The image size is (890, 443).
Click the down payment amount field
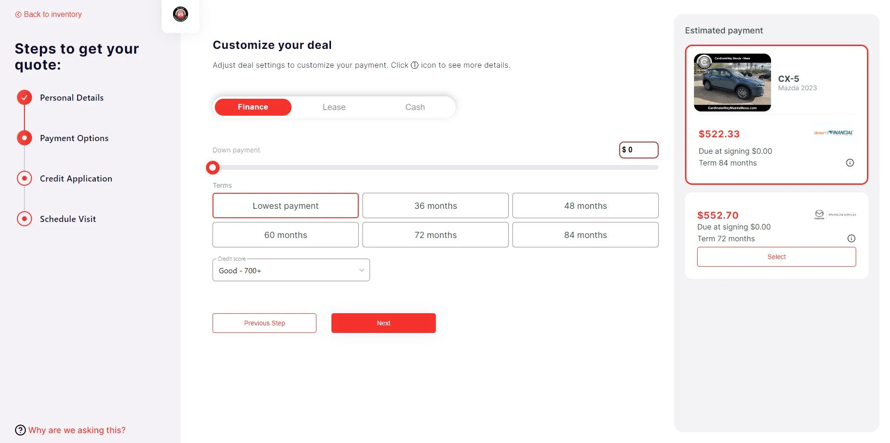pyautogui.click(x=638, y=150)
